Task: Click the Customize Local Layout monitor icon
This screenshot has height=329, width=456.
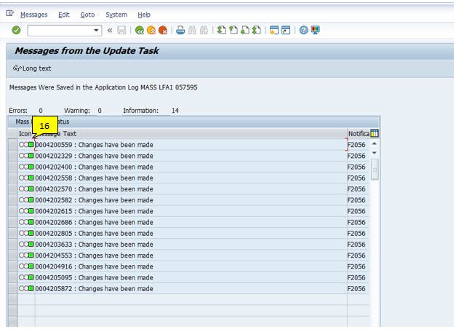Action: pyautogui.click(x=315, y=31)
